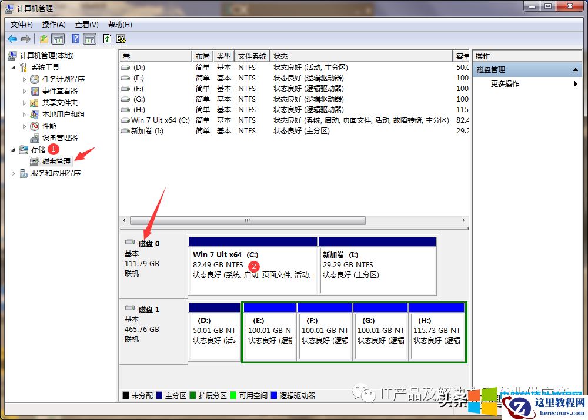
Task: Open 事件查看器 in the tree
Action: pos(60,90)
